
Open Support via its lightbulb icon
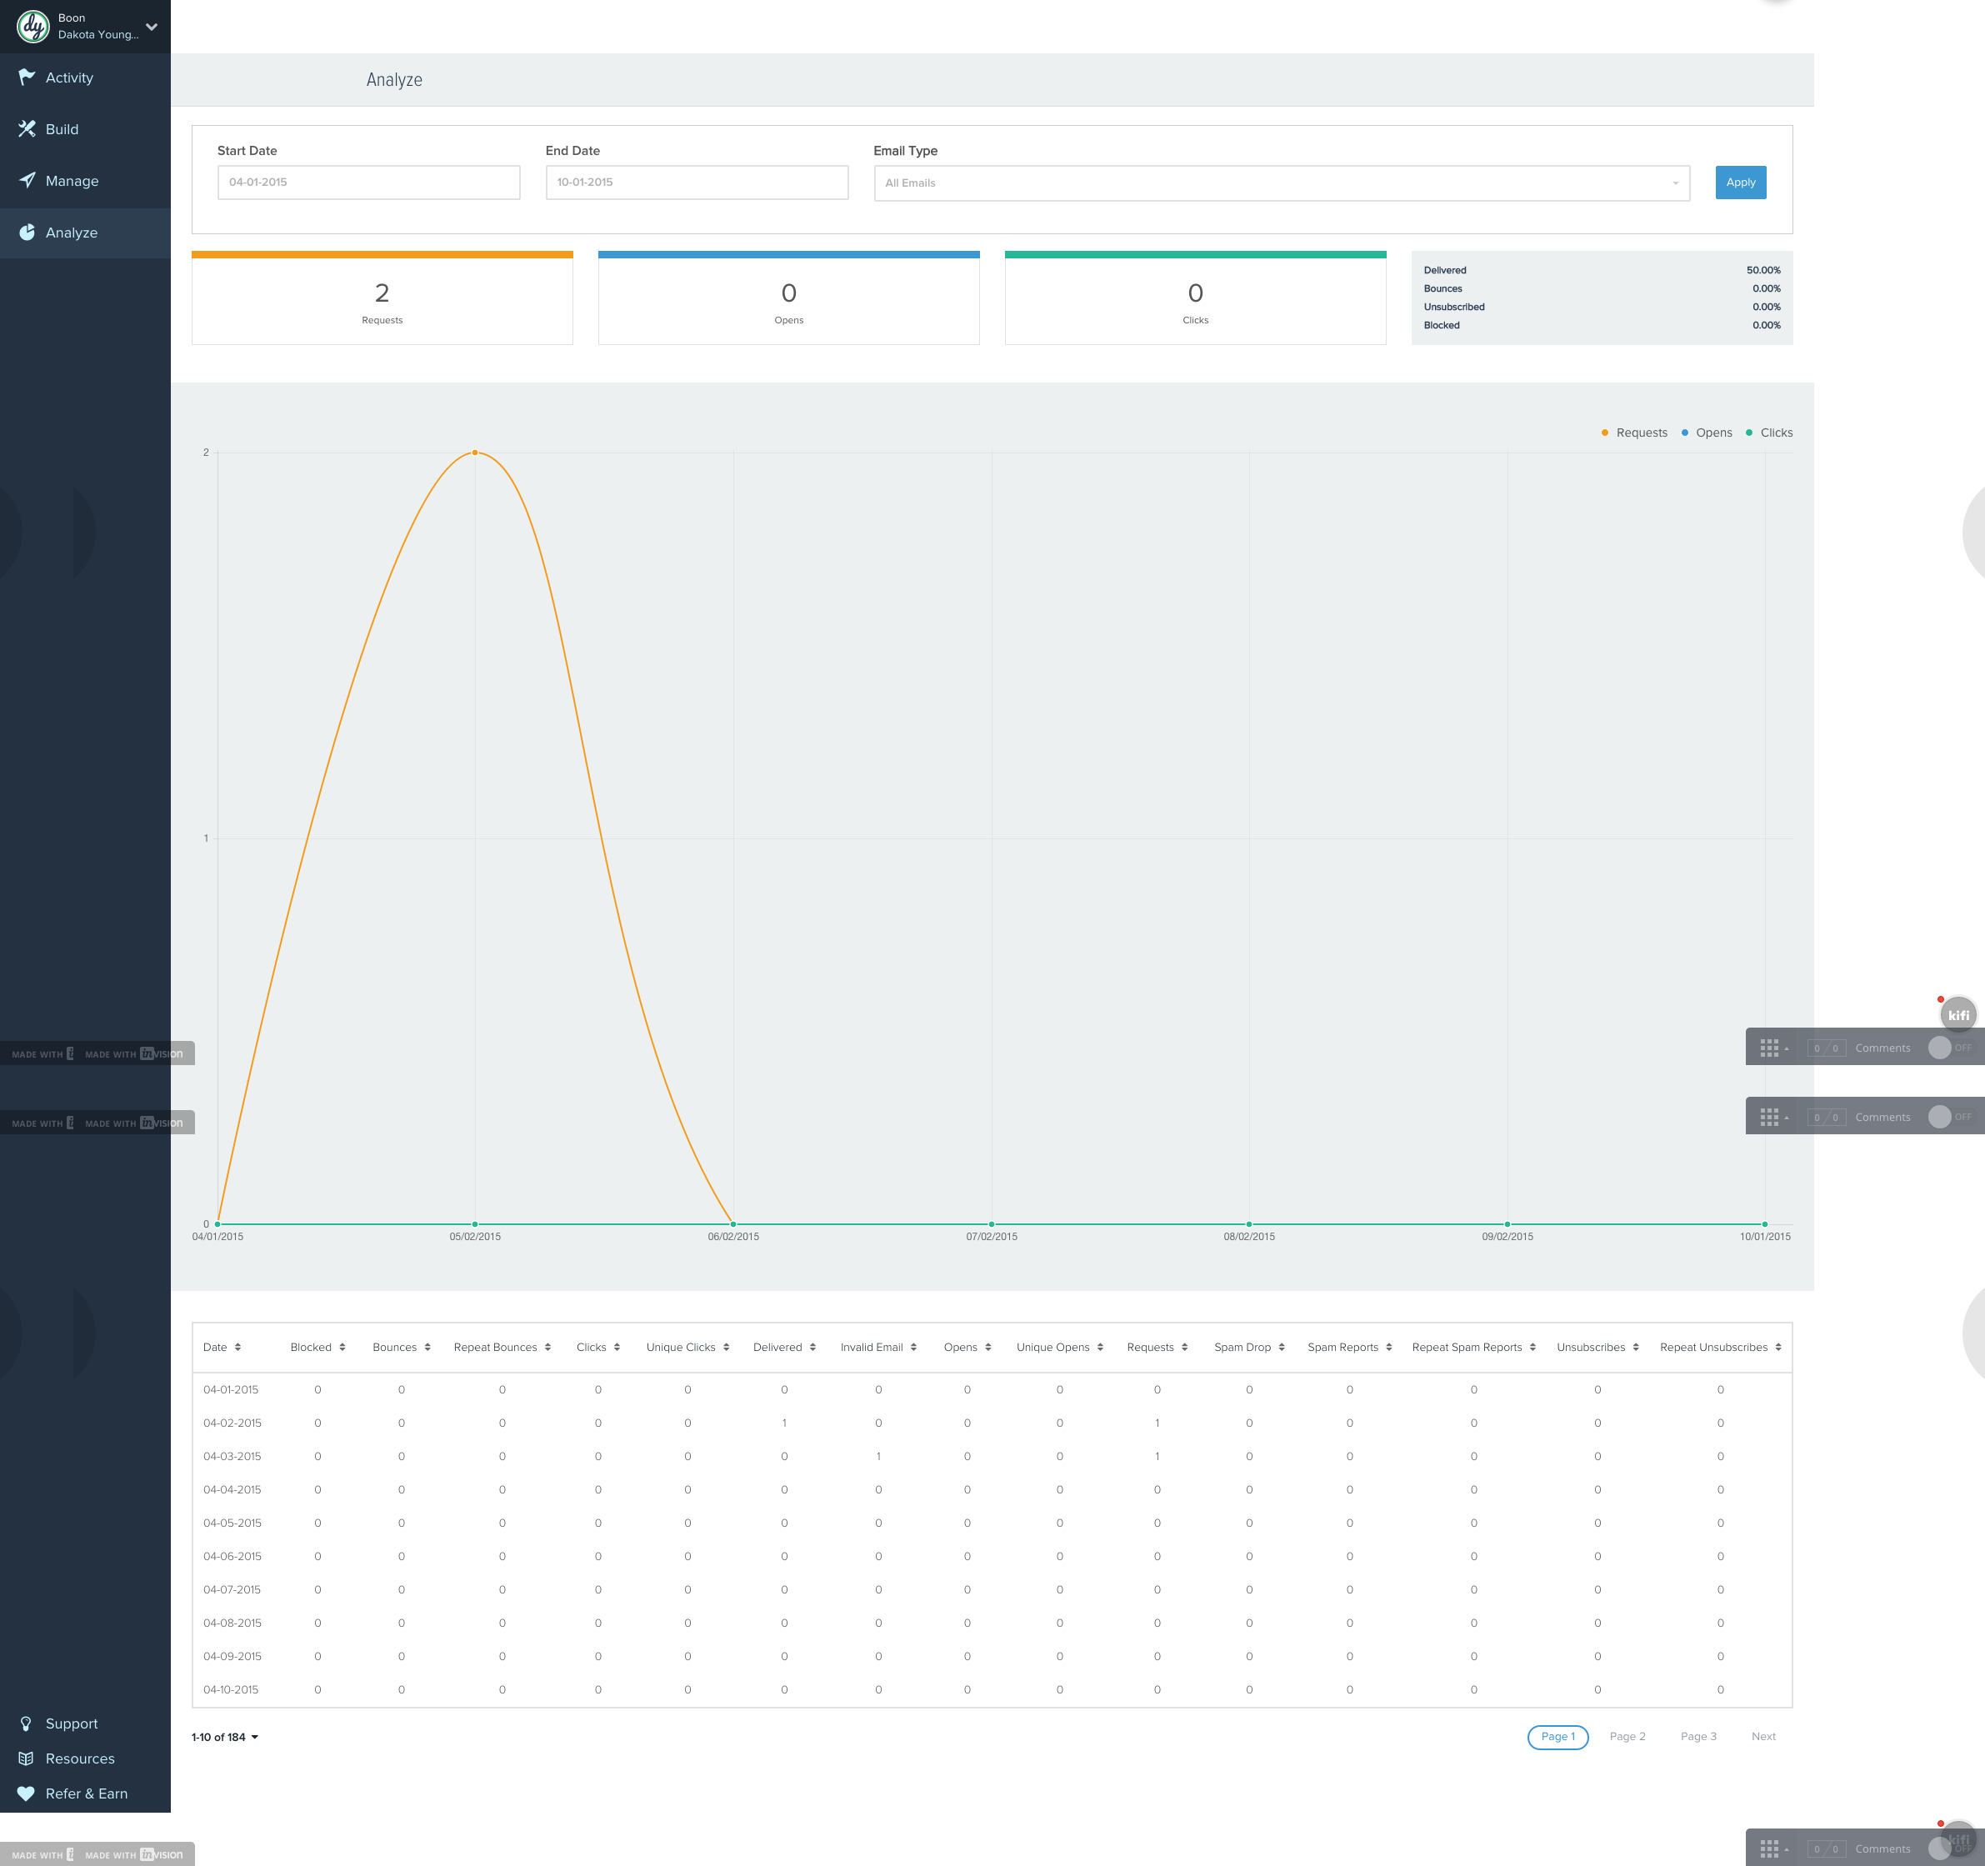point(26,1723)
